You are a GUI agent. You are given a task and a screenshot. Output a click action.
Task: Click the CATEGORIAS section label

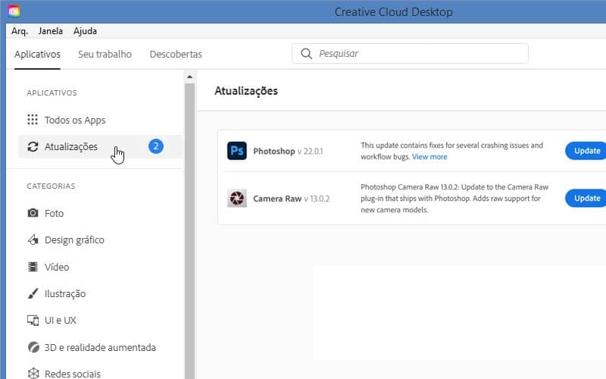(x=51, y=186)
